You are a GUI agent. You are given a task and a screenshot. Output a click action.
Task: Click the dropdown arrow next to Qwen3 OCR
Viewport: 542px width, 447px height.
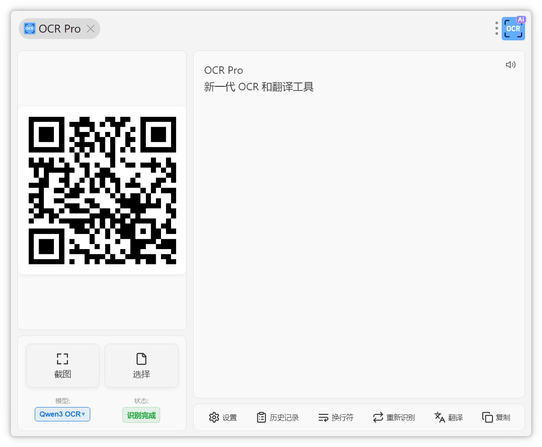click(83, 414)
